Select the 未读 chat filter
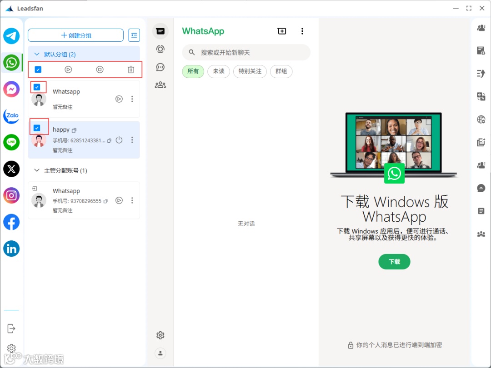This screenshot has width=491, height=368. 219,71
